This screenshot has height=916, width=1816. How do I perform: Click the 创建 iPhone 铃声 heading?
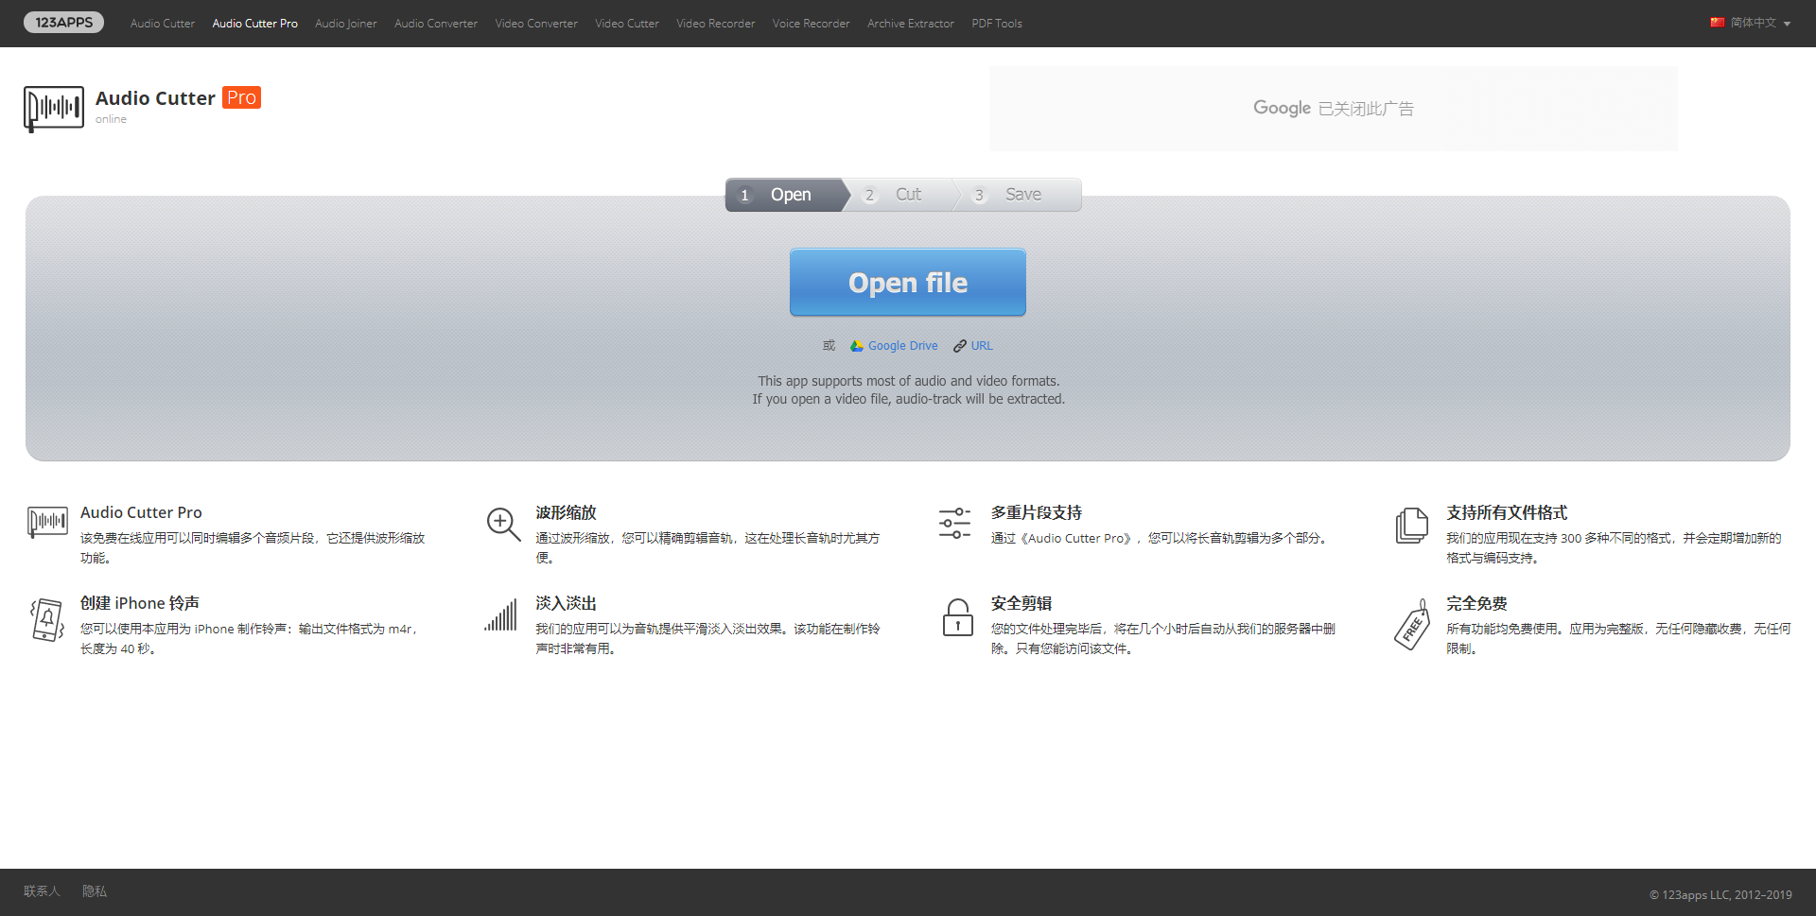(140, 603)
